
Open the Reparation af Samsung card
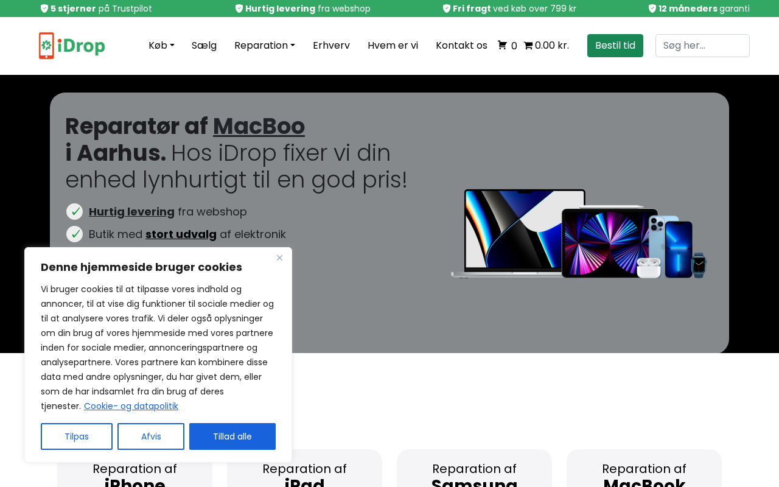474,468
